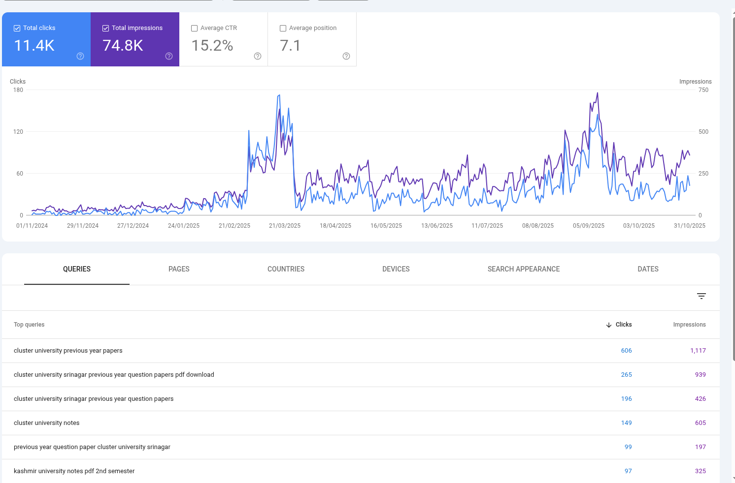Image resolution: width=735 pixels, height=483 pixels.
Task: Uncheck the Total clicks checkbox
Action: click(x=17, y=29)
